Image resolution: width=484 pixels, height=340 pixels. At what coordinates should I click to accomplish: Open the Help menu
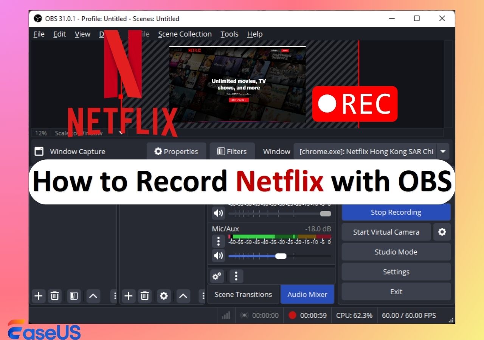pos(255,34)
